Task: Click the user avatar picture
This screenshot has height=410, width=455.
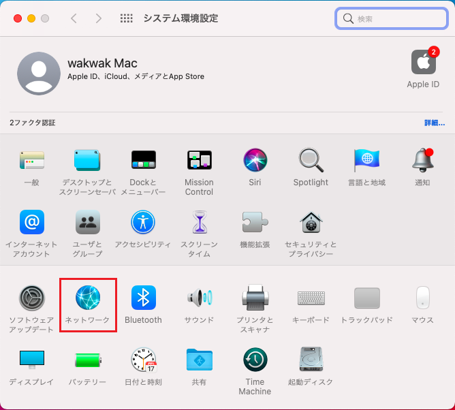Action: [x=39, y=74]
